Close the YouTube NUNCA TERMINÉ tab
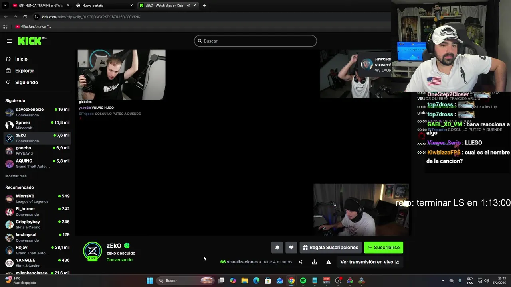Viewport: 511px width, 287px height. tap(68, 6)
